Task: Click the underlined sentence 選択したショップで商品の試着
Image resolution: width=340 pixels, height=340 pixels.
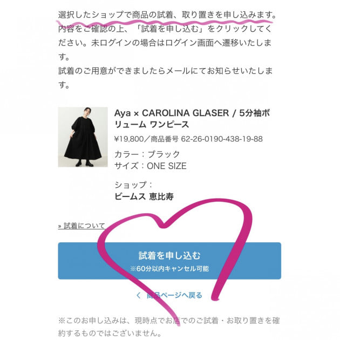Action: tap(115, 15)
